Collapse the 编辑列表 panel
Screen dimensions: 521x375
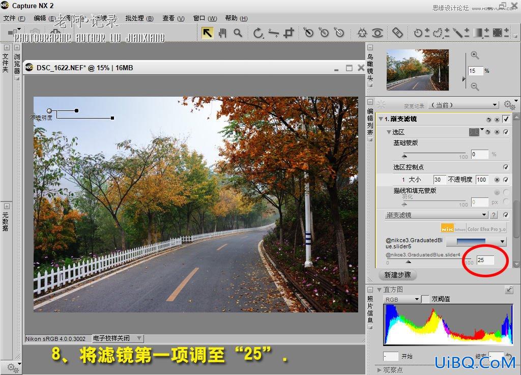pos(370,102)
